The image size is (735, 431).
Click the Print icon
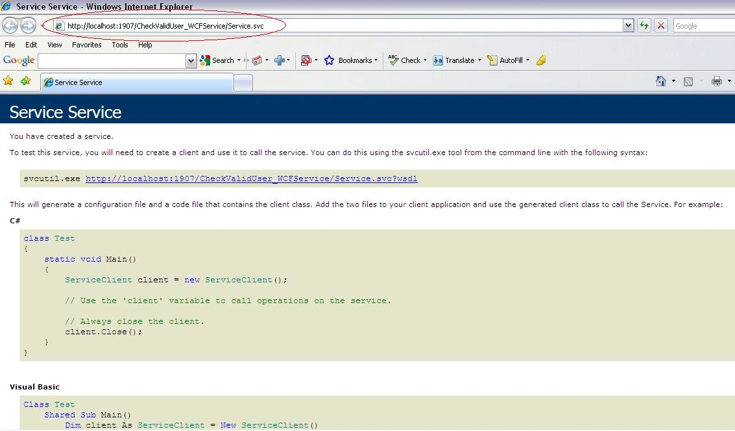click(717, 81)
